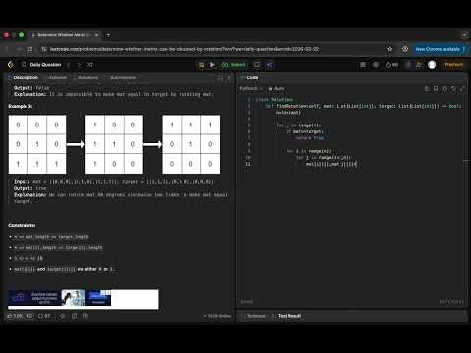Close the Determine Whether Matrix browser tab
Screen dimensions: 471x353
coord(96,35)
